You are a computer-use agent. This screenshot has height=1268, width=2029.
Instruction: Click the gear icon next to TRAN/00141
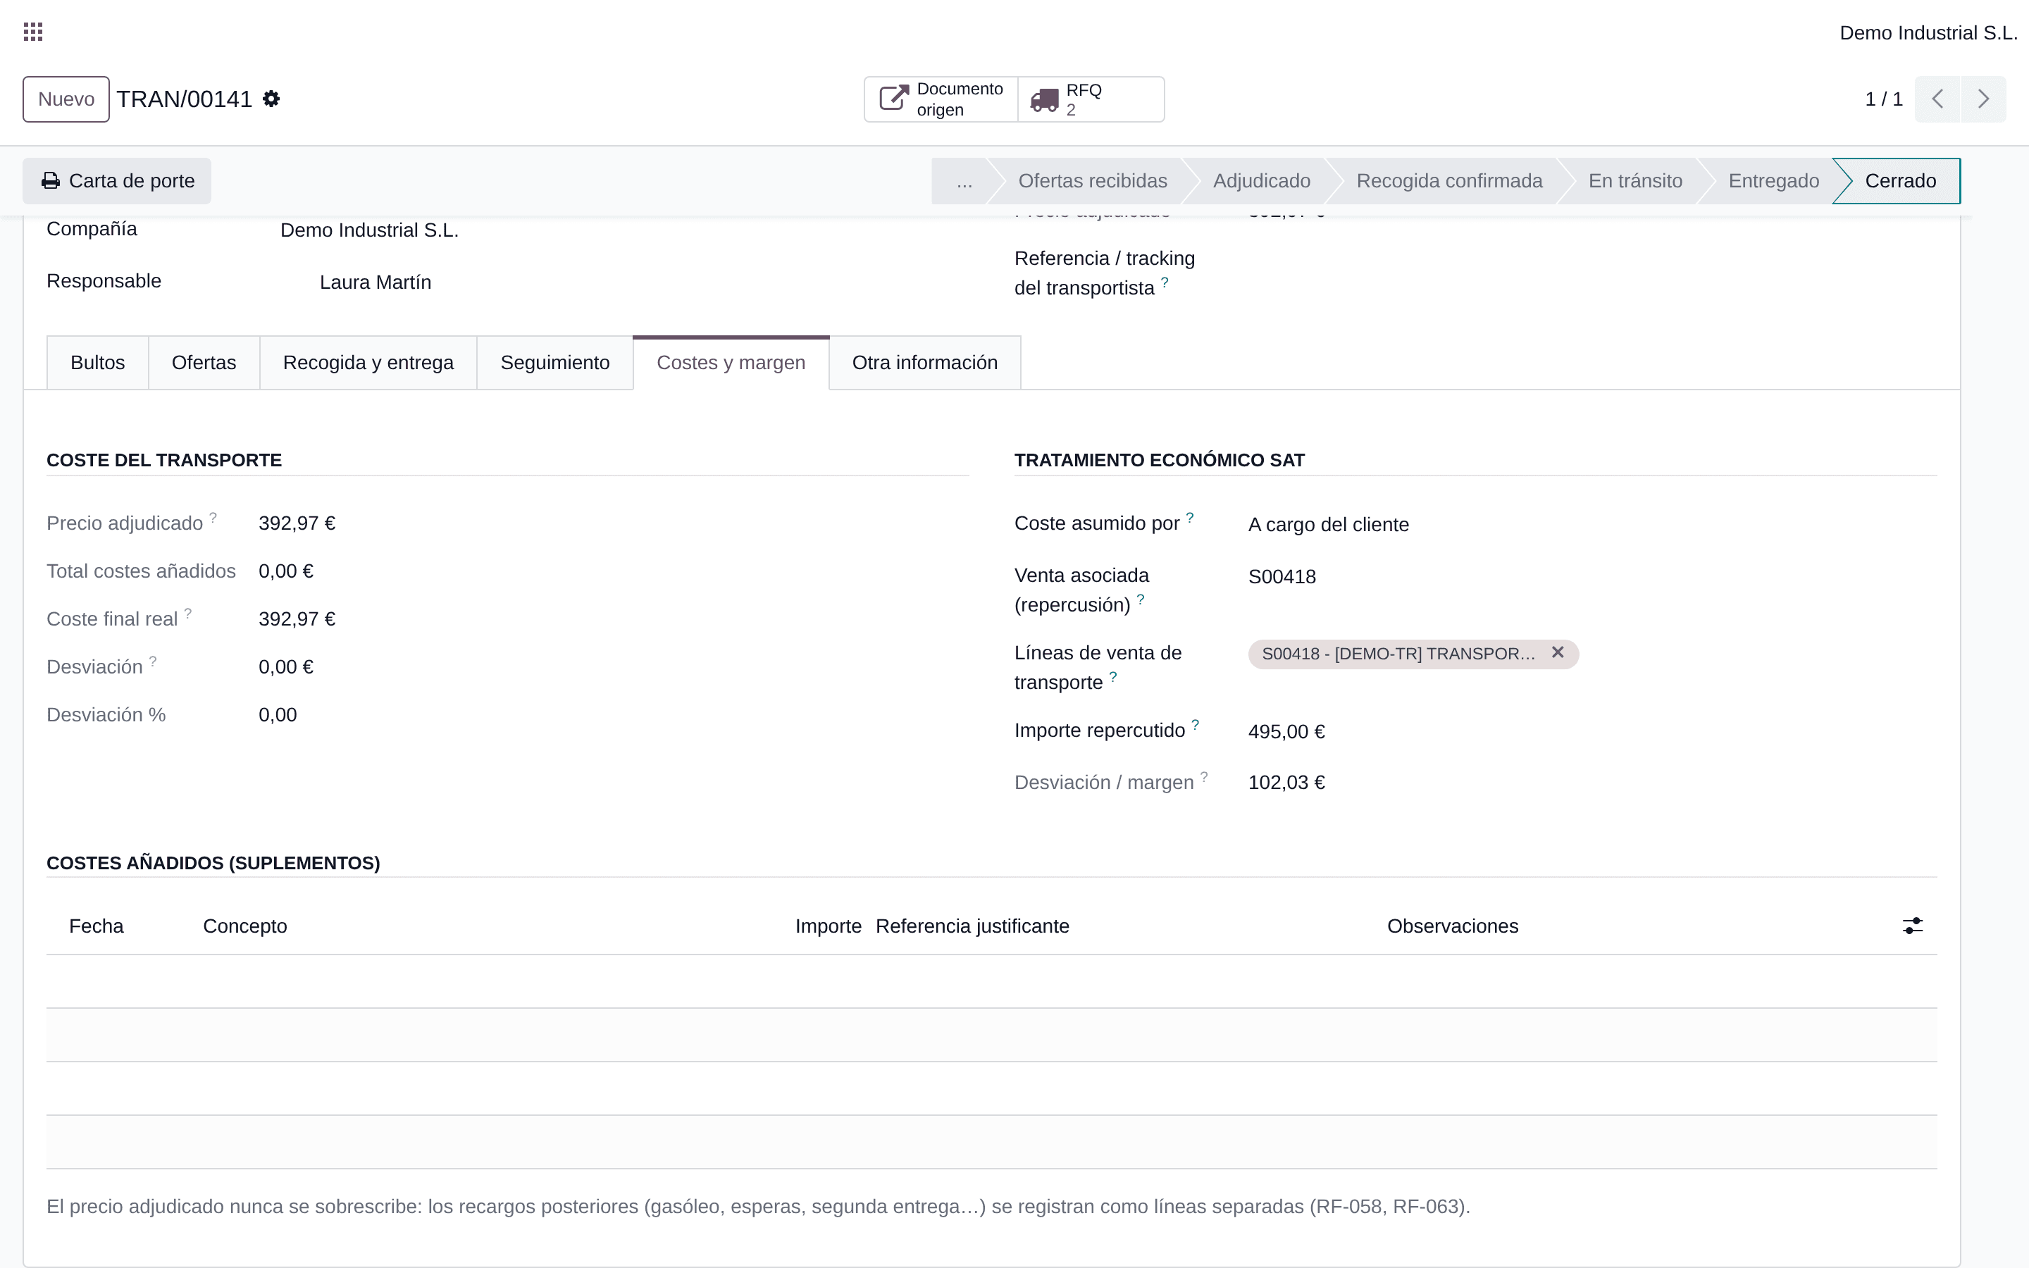271,99
